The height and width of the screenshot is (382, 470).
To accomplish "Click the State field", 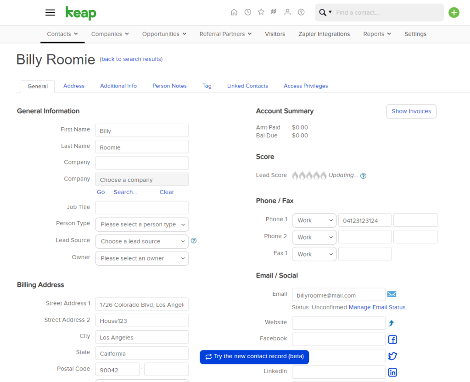I will coord(142,353).
